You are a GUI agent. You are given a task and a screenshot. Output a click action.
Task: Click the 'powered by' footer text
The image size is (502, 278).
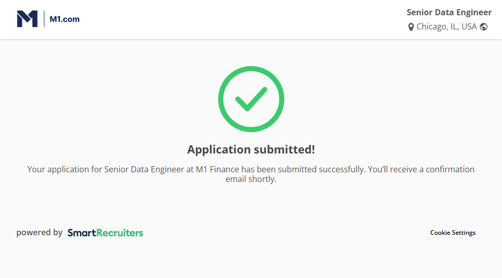pyautogui.click(x=39, y=233)
